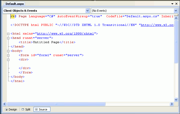Click the vertical scrollbar down arrow
180x114 pixels.
click(176, 100)
